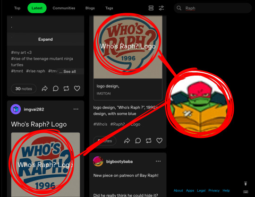The height and width of the screenshot is (197, 255).
Task: Open the imgvai282 blog name
Action: [x=34, y=109]
